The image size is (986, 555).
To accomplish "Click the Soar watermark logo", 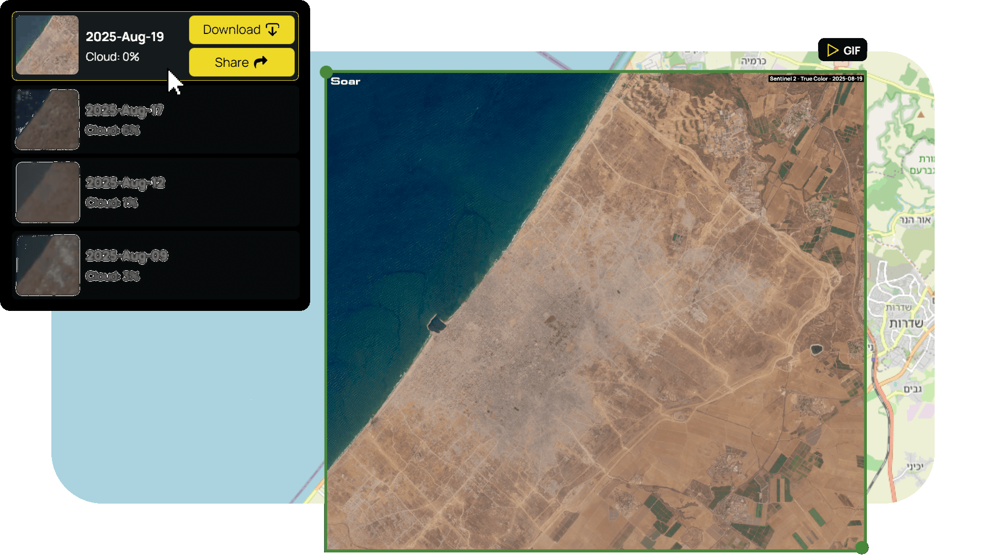I will [346, 81].
